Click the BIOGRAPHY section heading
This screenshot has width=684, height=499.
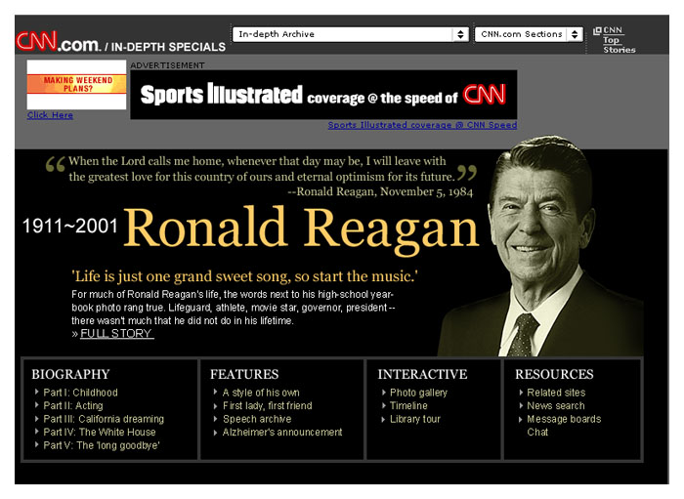[x=70, y=374]
